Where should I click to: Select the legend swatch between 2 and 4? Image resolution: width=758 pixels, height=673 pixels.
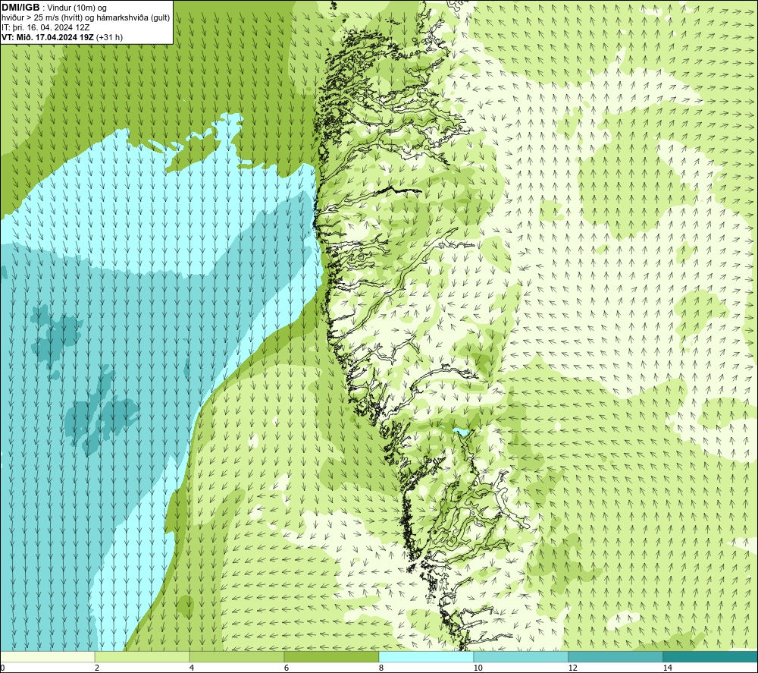(x=143, y=656)
